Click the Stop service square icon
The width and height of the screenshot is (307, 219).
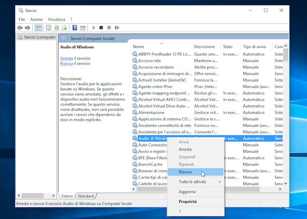click(101, 28)
